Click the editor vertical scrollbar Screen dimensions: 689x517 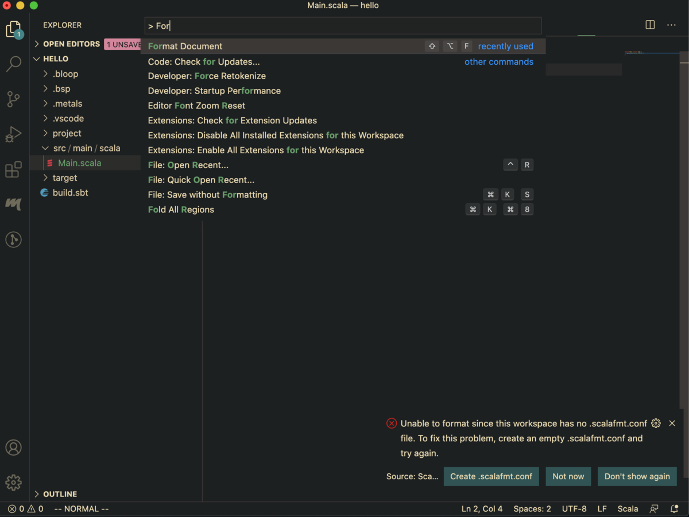tap(684, 230)
